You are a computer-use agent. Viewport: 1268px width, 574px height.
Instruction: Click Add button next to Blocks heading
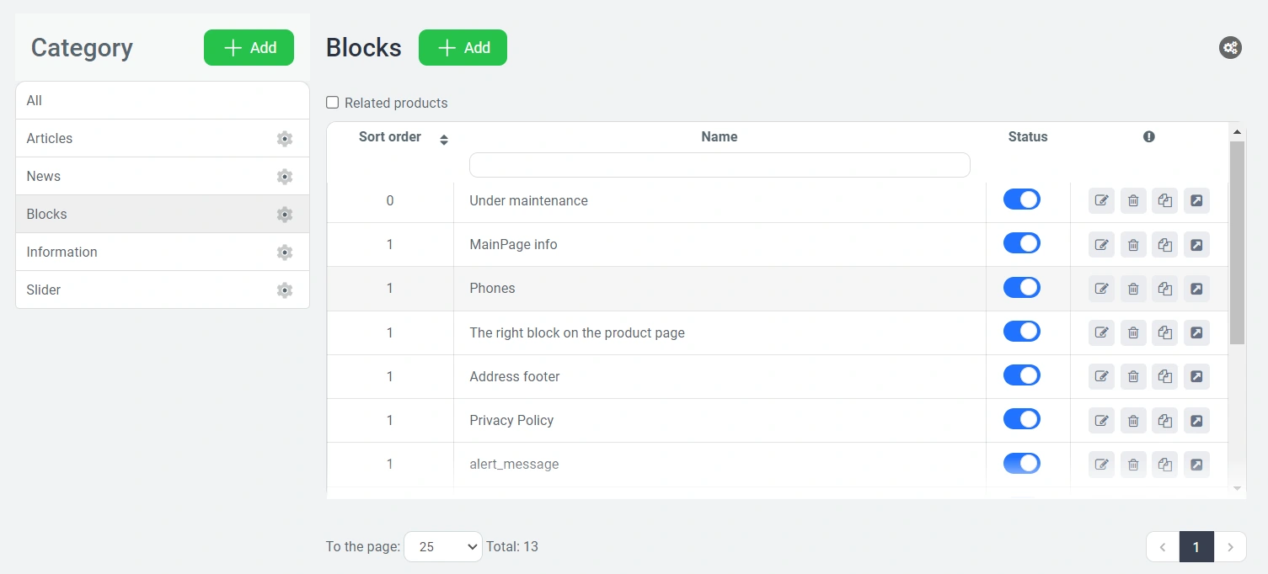pyautogui.click(x=463, y=48)
